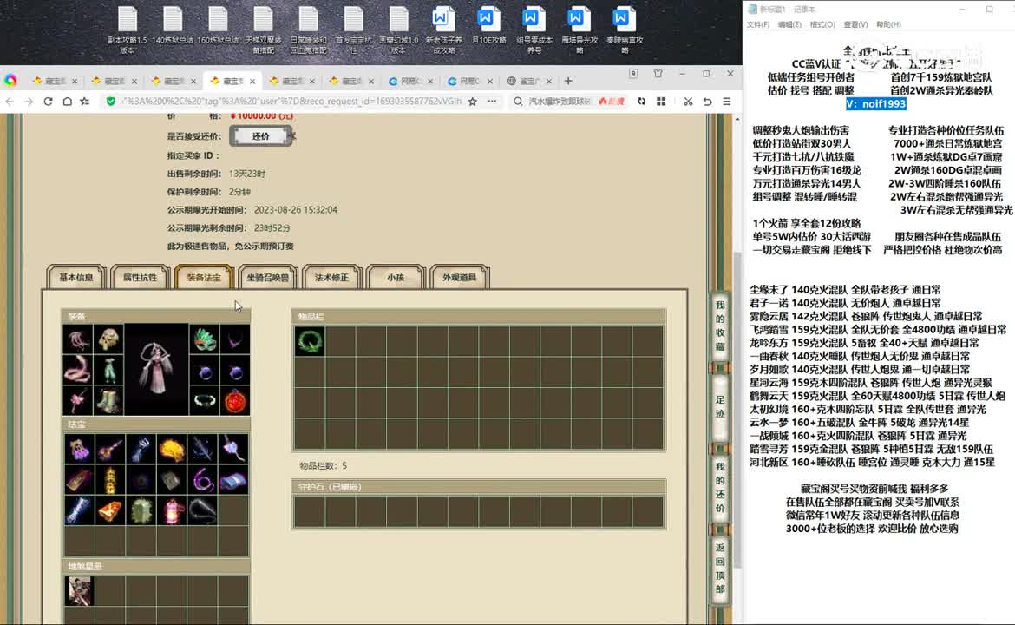Open the desktop document 月10E攻略
Screen dimensions: 1015x625
(x=488, y=27)
